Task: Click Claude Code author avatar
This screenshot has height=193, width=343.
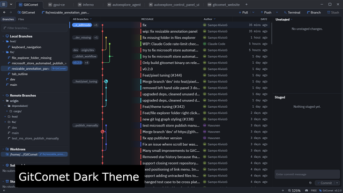Action: pos(205,44)
